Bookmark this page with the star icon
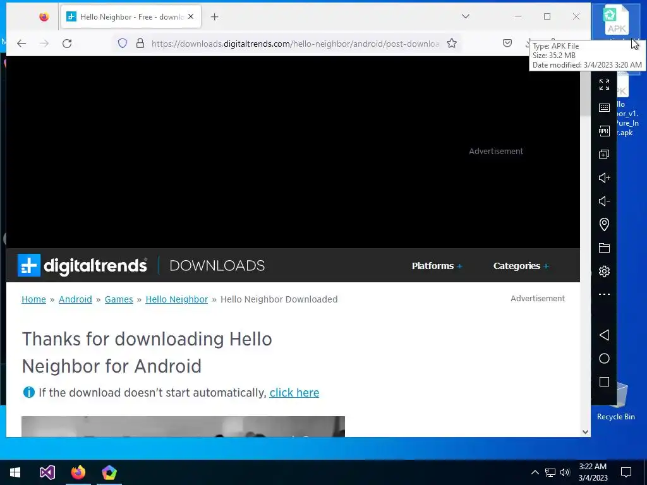The image size is (647, 485). tap(452, 44)
